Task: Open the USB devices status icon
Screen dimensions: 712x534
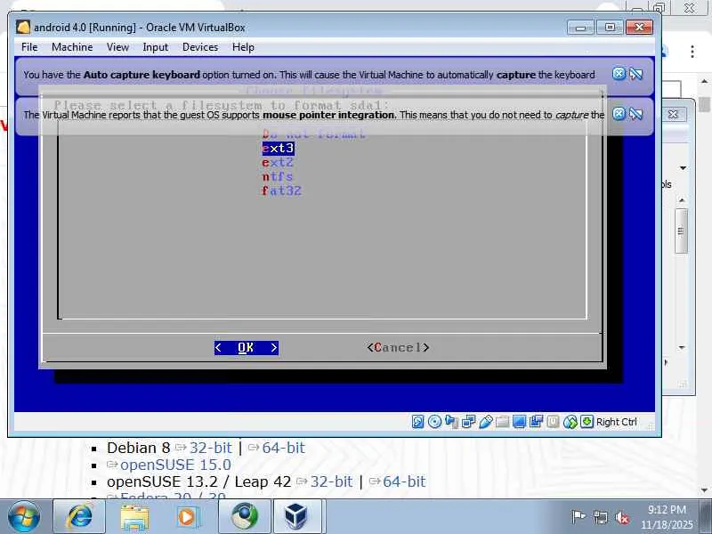Action: tap(485, 422)
